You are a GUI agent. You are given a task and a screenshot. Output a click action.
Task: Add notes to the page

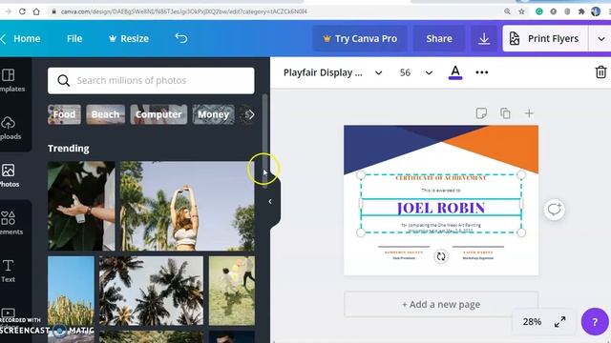481,113
